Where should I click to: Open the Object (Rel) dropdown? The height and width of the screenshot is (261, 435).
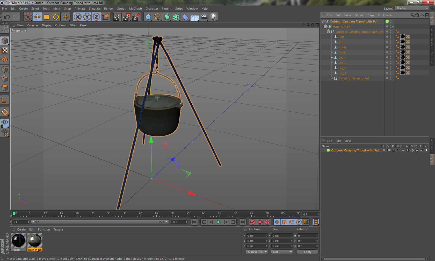tap(257, 252)
